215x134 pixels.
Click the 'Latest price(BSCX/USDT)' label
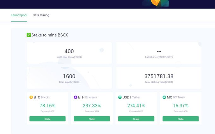(159, 57)
